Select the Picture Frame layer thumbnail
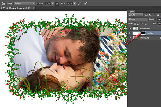The height and width of the screenshot is (107, 161). click(135, 28)
